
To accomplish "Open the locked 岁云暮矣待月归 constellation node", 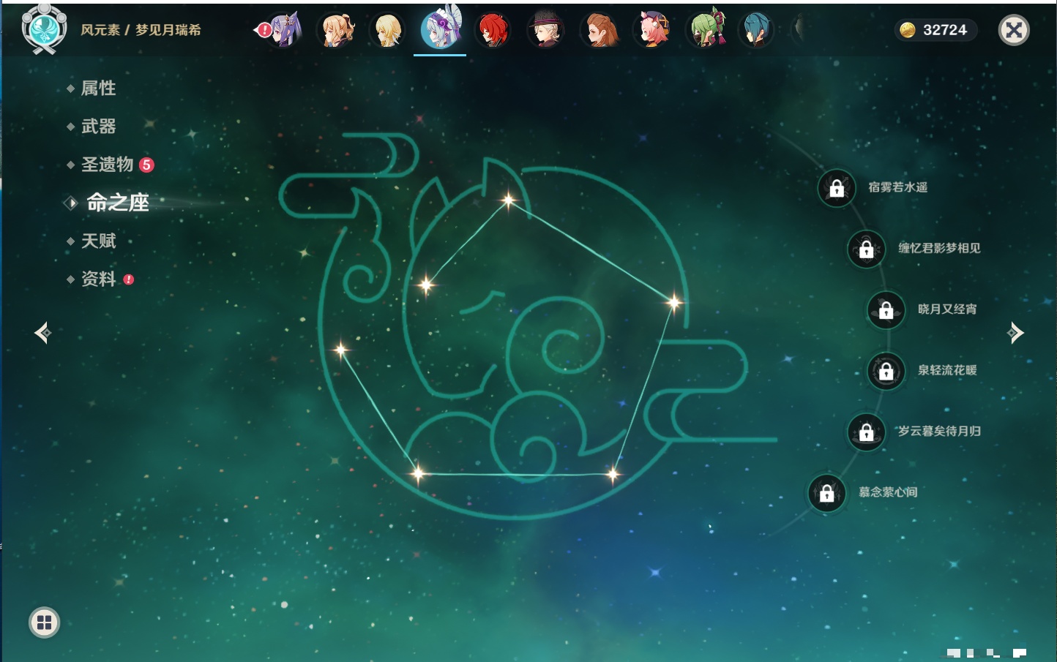I will 867,432.
